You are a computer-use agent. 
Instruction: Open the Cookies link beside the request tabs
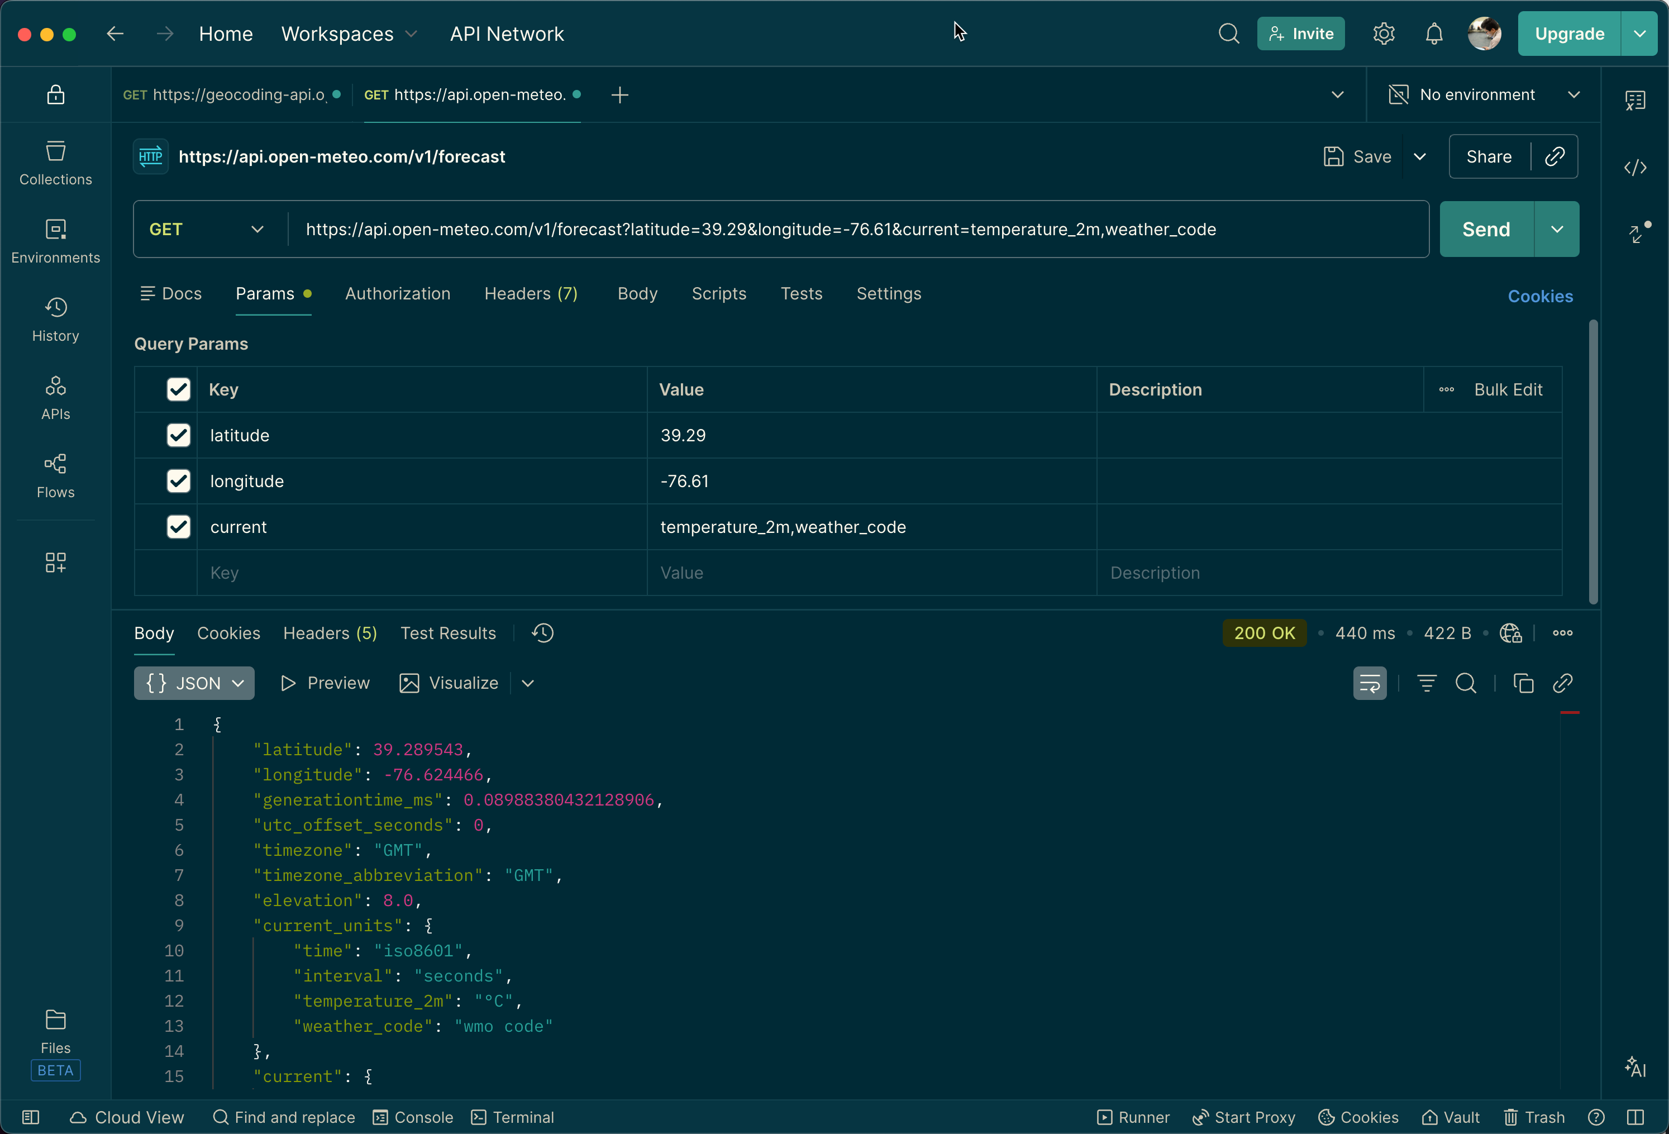tap(1541, 297)
